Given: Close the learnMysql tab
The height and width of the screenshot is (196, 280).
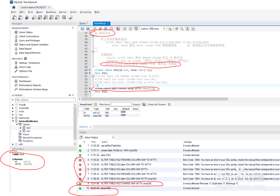Looking at the screenshot, I should coord(108,24).
